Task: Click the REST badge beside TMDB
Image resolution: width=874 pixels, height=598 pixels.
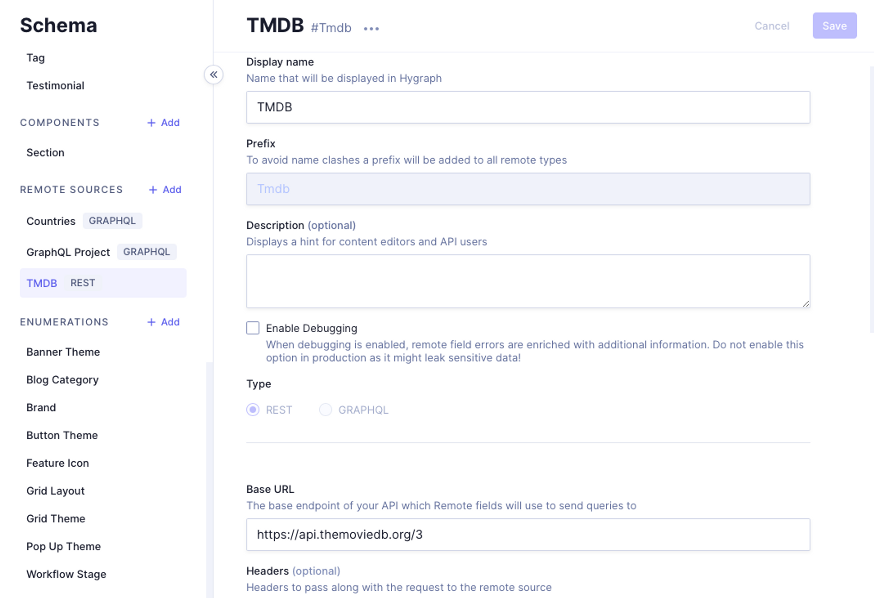Action: (83, 283)
